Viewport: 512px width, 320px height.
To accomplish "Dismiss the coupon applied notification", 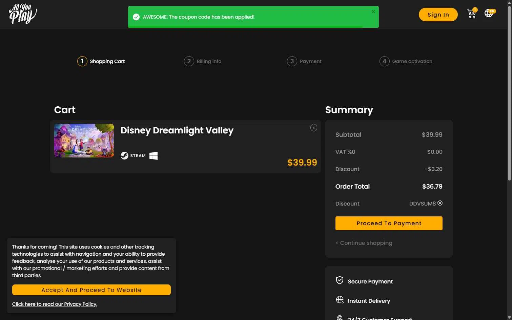I will [373, 12].
